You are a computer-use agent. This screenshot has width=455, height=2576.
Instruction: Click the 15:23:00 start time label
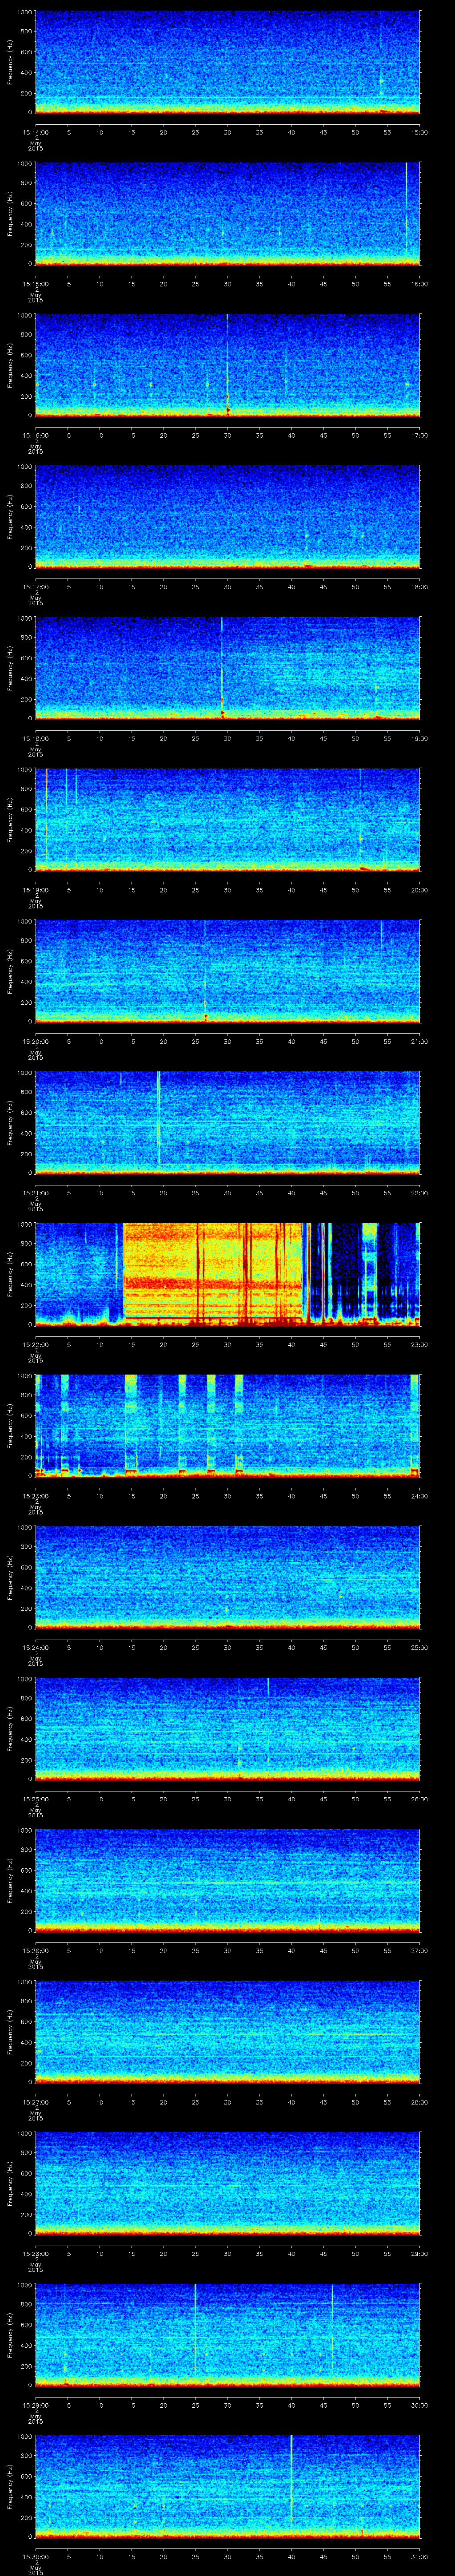click(36, 1496)
